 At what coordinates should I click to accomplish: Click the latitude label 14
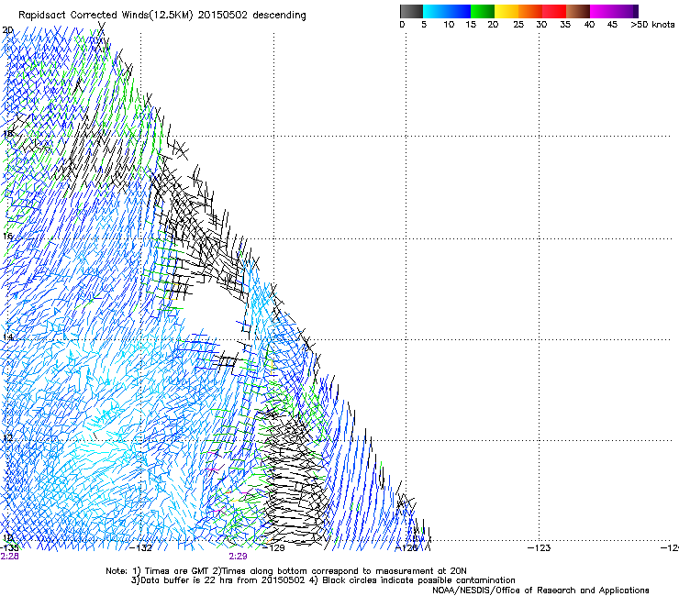(x=7, y=337)
